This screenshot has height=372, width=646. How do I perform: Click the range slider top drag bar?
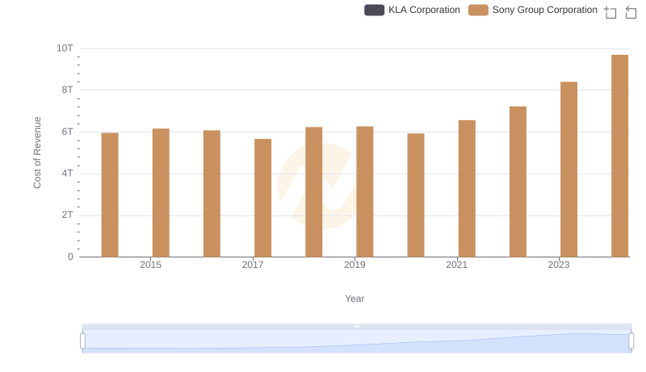357,326
